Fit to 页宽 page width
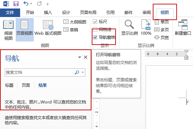Viewport: 193px width, 129px height. tap(162, 37)
